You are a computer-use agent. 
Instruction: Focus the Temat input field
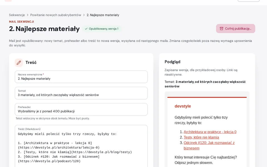(81, 93)
